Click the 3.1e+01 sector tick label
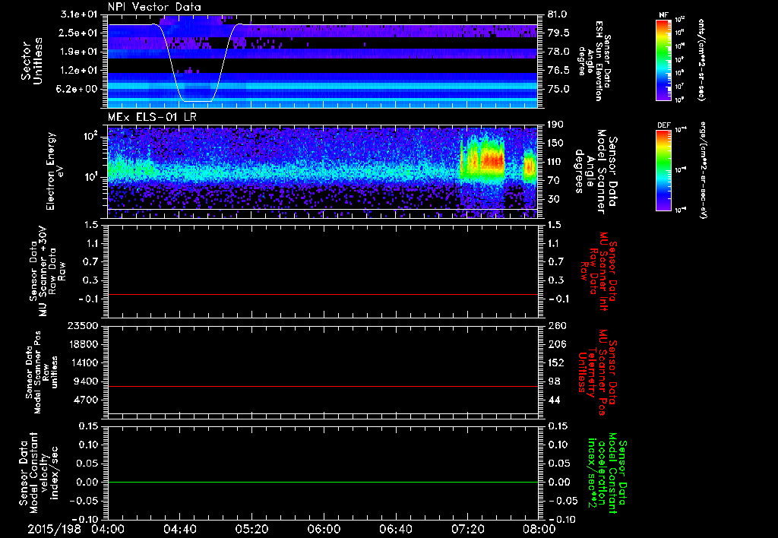 pyautogui.click(x=78, y=14)
